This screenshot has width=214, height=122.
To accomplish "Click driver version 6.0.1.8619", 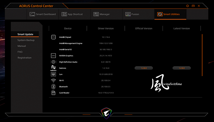I will (x=106, y=62).
